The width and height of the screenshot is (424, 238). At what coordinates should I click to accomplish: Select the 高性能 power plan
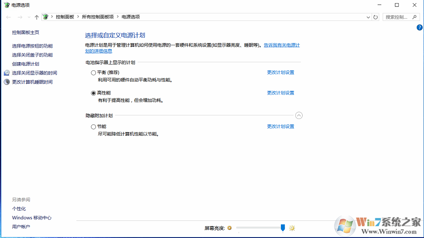(x=94, y=93)
